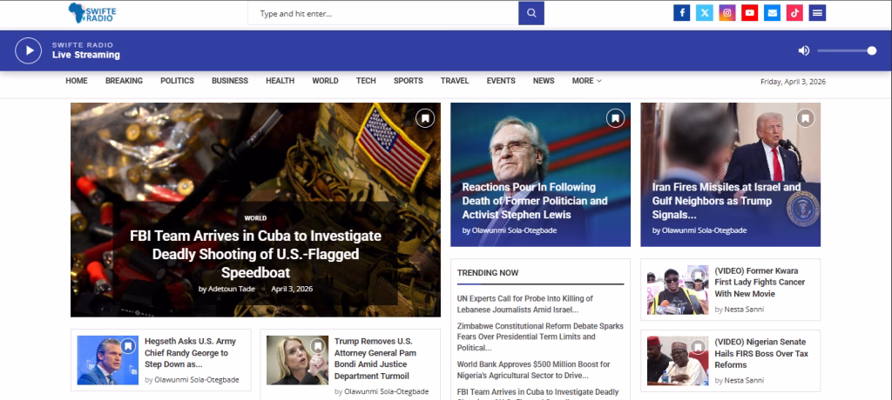Open the X (Twitter) icon
Viewport: 892px width, 400px height.
click(x=704, y=13)
